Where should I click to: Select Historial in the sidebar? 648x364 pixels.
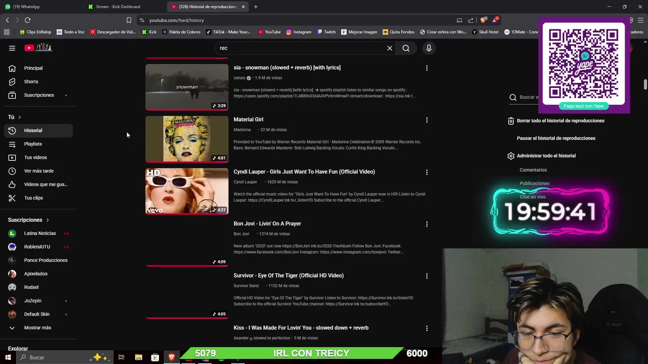pyautogui.click(x=39, y=130)
